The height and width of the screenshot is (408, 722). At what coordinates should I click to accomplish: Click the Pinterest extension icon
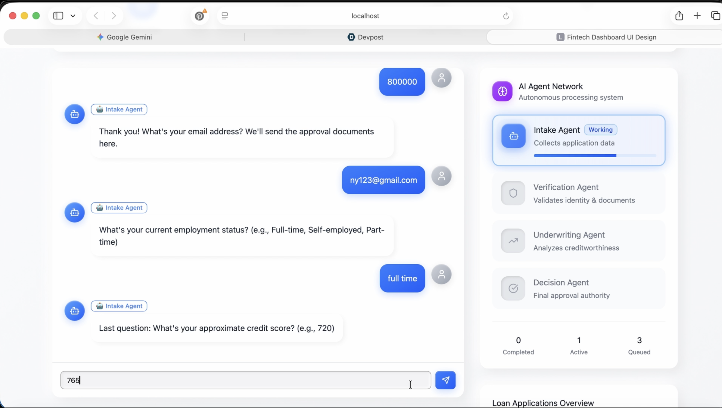[x=200, y=16]
